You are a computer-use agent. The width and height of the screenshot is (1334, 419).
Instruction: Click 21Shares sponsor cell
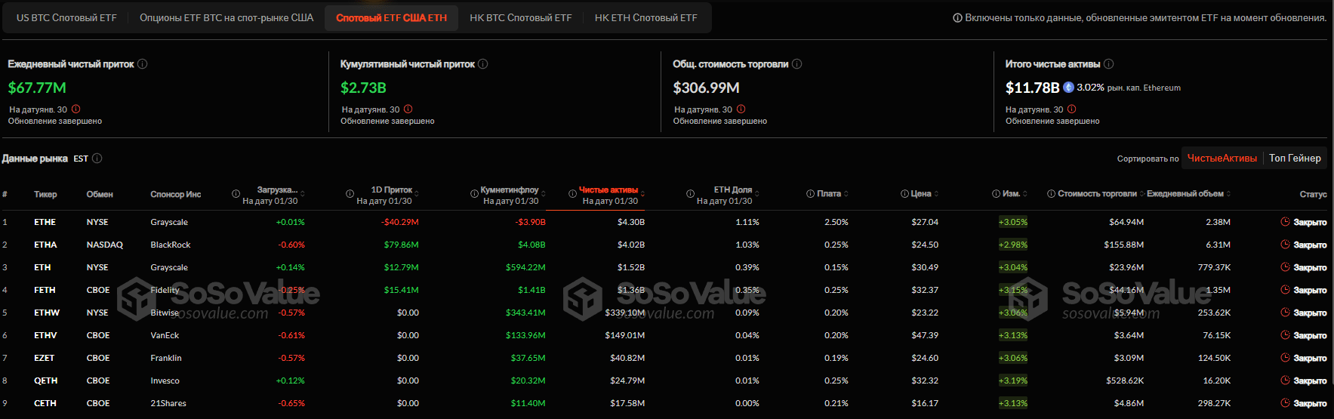coord(168,403)
